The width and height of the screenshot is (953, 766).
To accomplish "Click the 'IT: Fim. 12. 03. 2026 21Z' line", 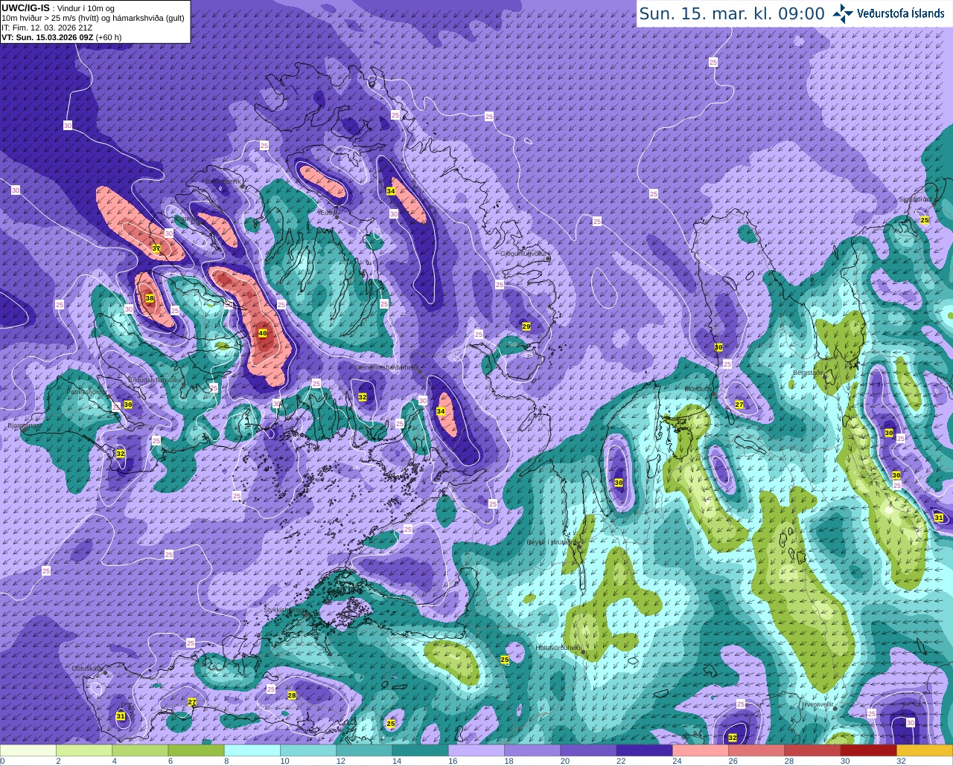I will pos(47,28).
